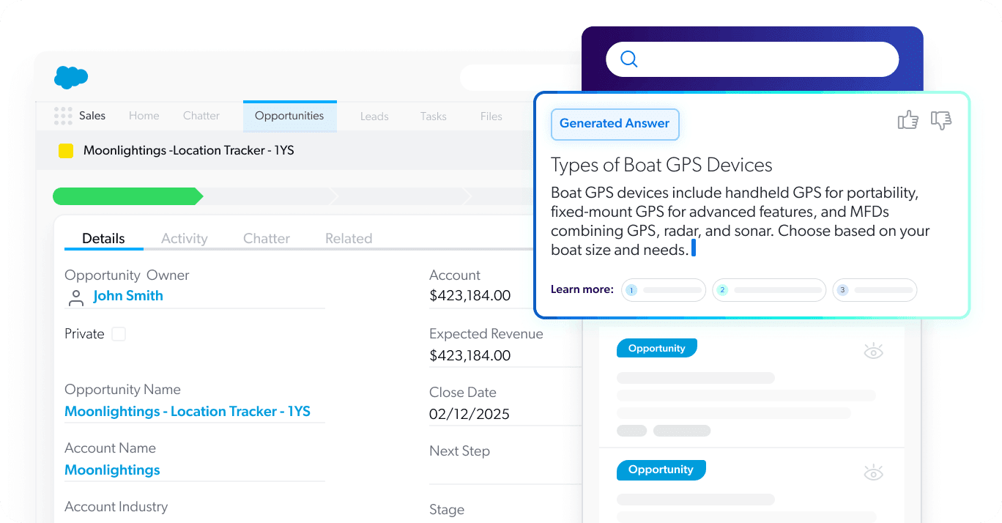Click the green completed stage in path
This screenshot has height=523, width=1002.
point(127,196)
